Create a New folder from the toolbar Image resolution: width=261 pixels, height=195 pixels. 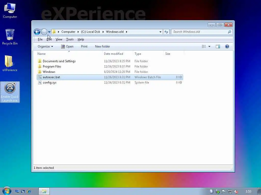pos(102,46)
